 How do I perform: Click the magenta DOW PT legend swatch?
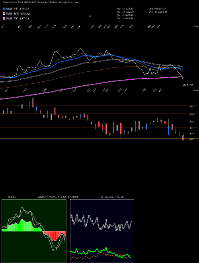[x=4, y=18]
